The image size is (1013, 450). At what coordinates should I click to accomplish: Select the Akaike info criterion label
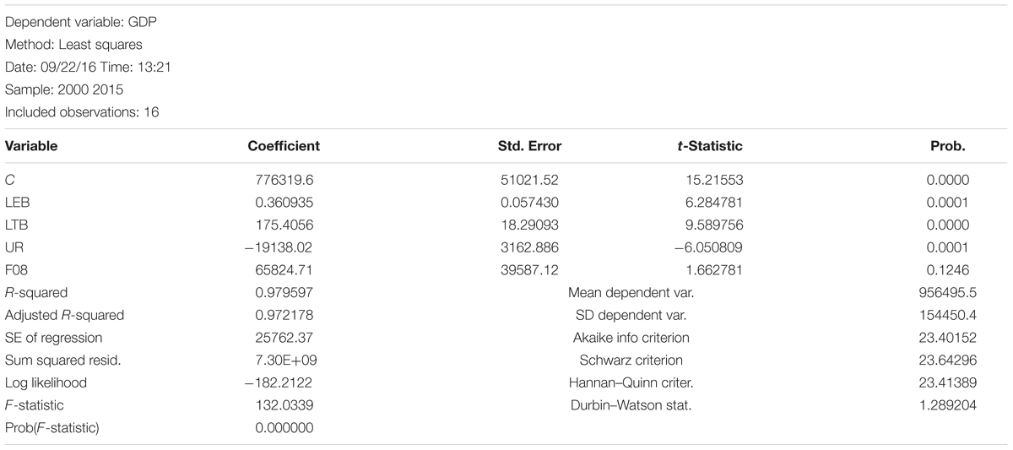(x=631, y=338)
